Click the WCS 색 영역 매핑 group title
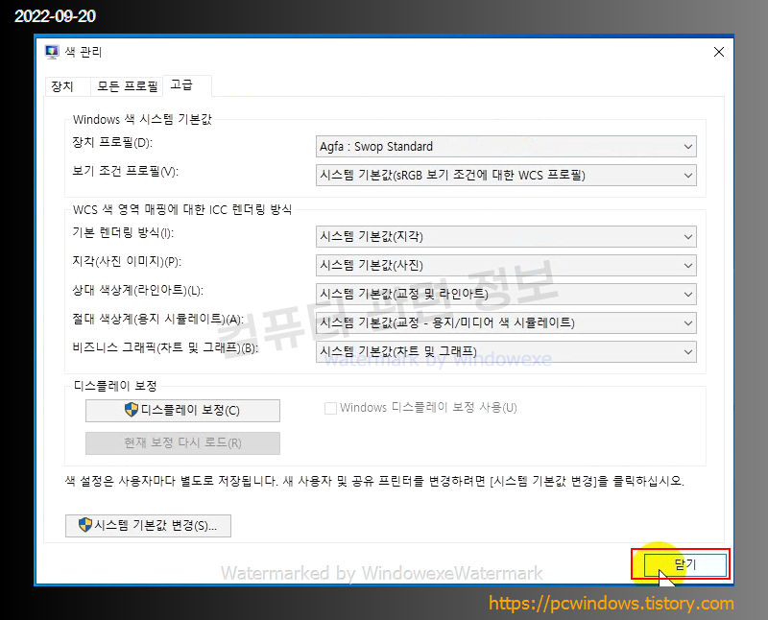This screenshot has width=768, height=620. pos(182,209)
